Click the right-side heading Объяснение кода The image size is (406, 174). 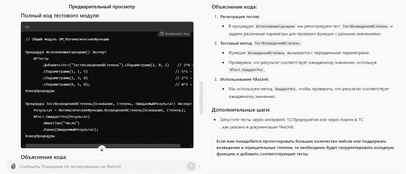(234, 7)
